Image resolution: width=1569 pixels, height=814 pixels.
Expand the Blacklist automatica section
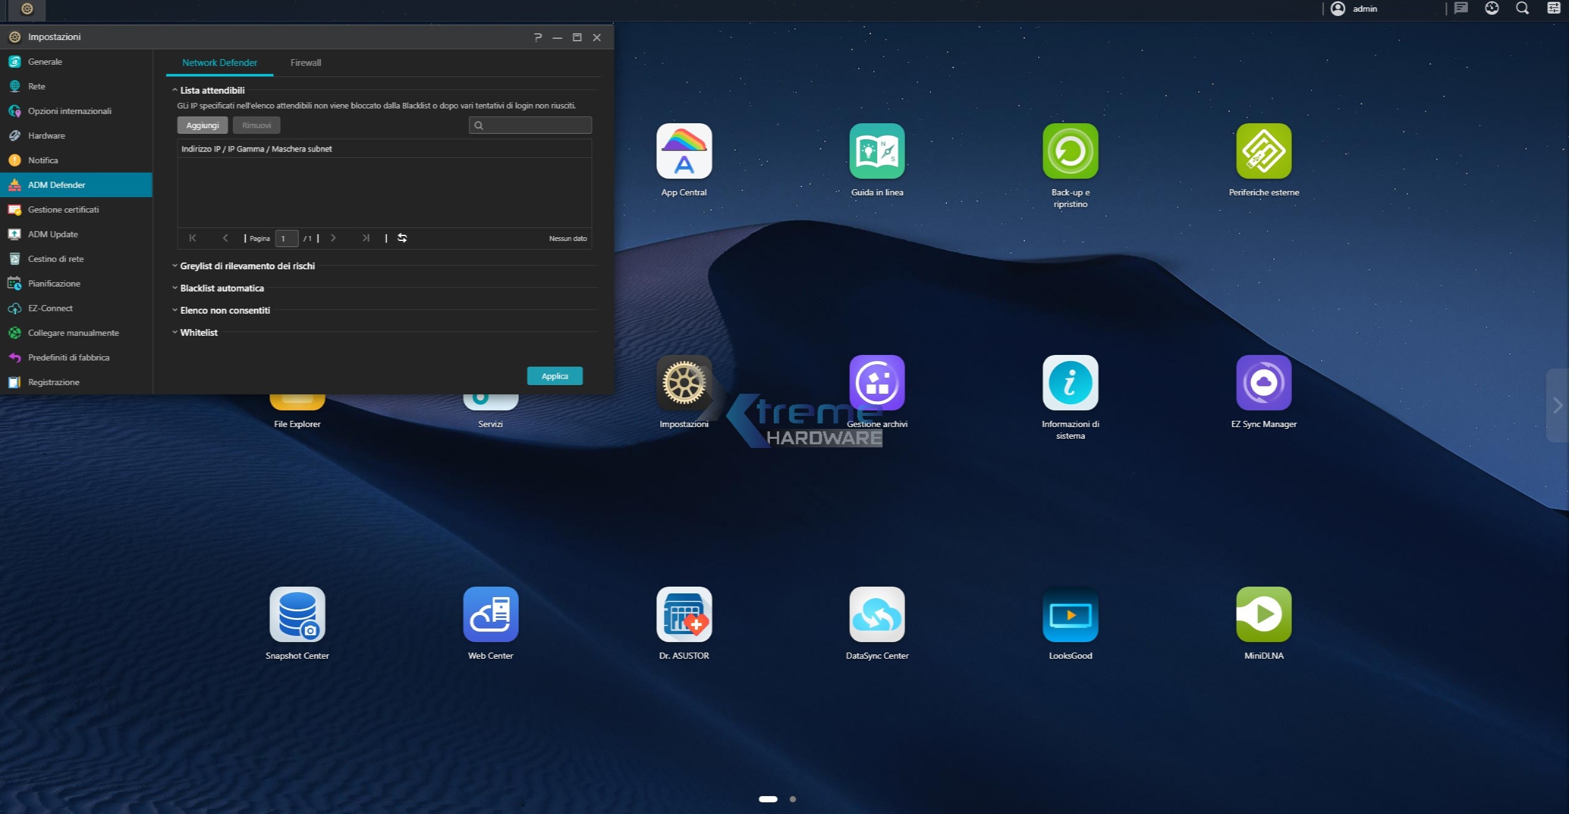[x=222, y=288]
